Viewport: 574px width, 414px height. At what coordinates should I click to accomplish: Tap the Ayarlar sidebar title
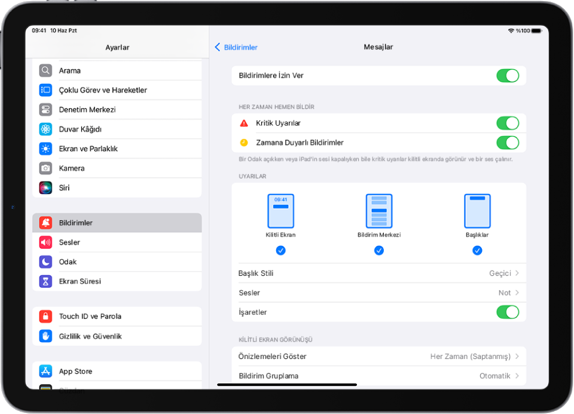point(117,47)
